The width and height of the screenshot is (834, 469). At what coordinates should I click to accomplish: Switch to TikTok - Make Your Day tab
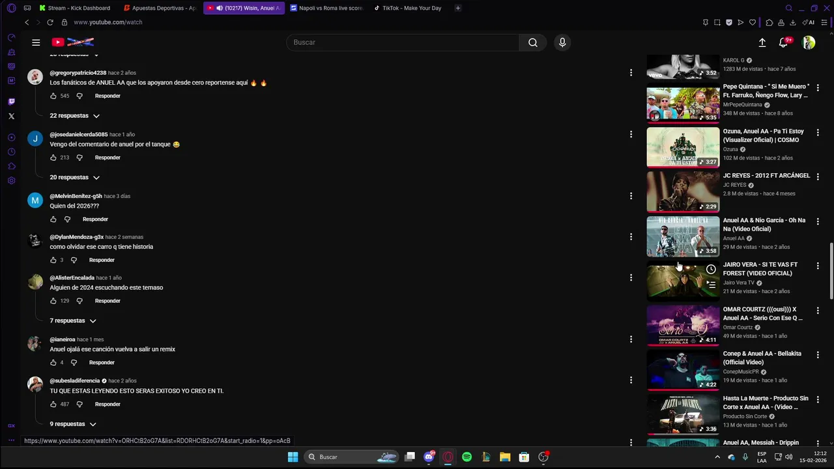coord(410,8)
